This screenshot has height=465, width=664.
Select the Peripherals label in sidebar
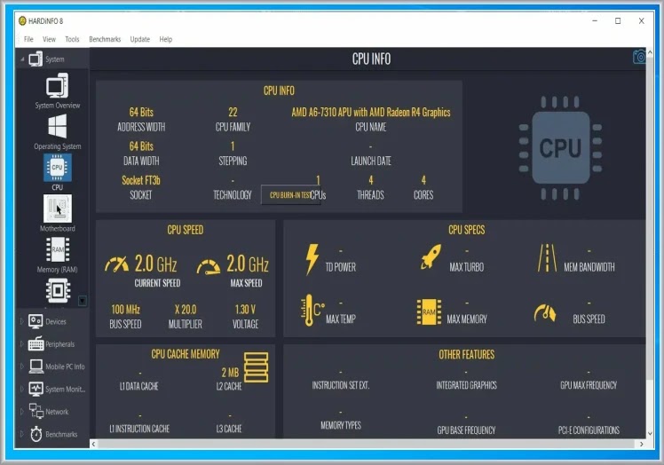coord(59,344)
